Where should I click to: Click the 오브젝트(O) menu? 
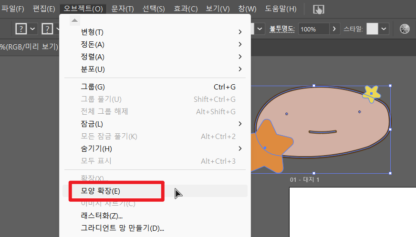(83, 9)
